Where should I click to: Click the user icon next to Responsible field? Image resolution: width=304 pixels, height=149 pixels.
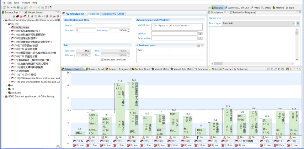click(x=201, y=38)
